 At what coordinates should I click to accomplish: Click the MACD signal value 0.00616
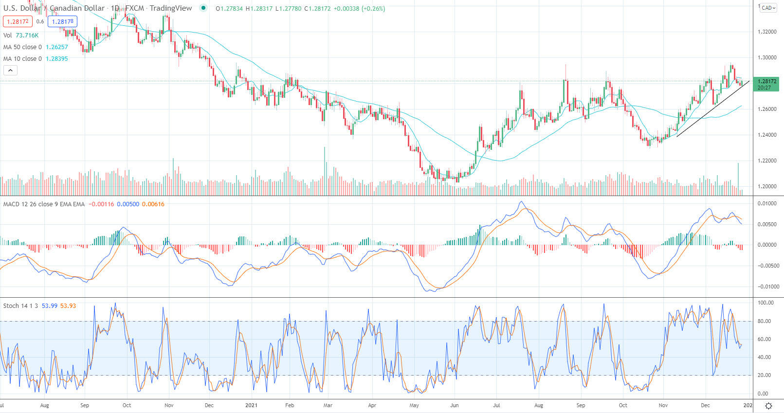(x=153, y=204)
